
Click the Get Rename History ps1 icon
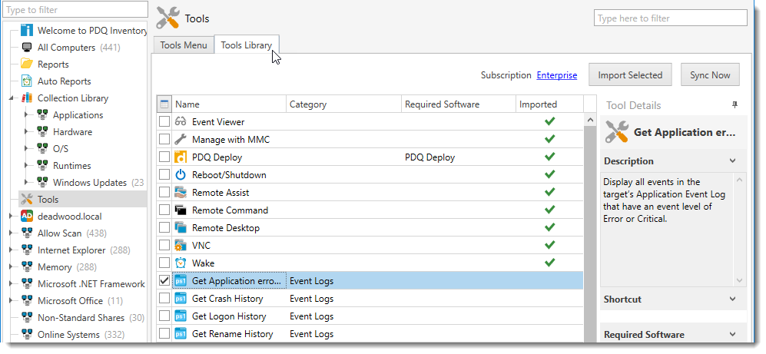(x=181, y=333)
